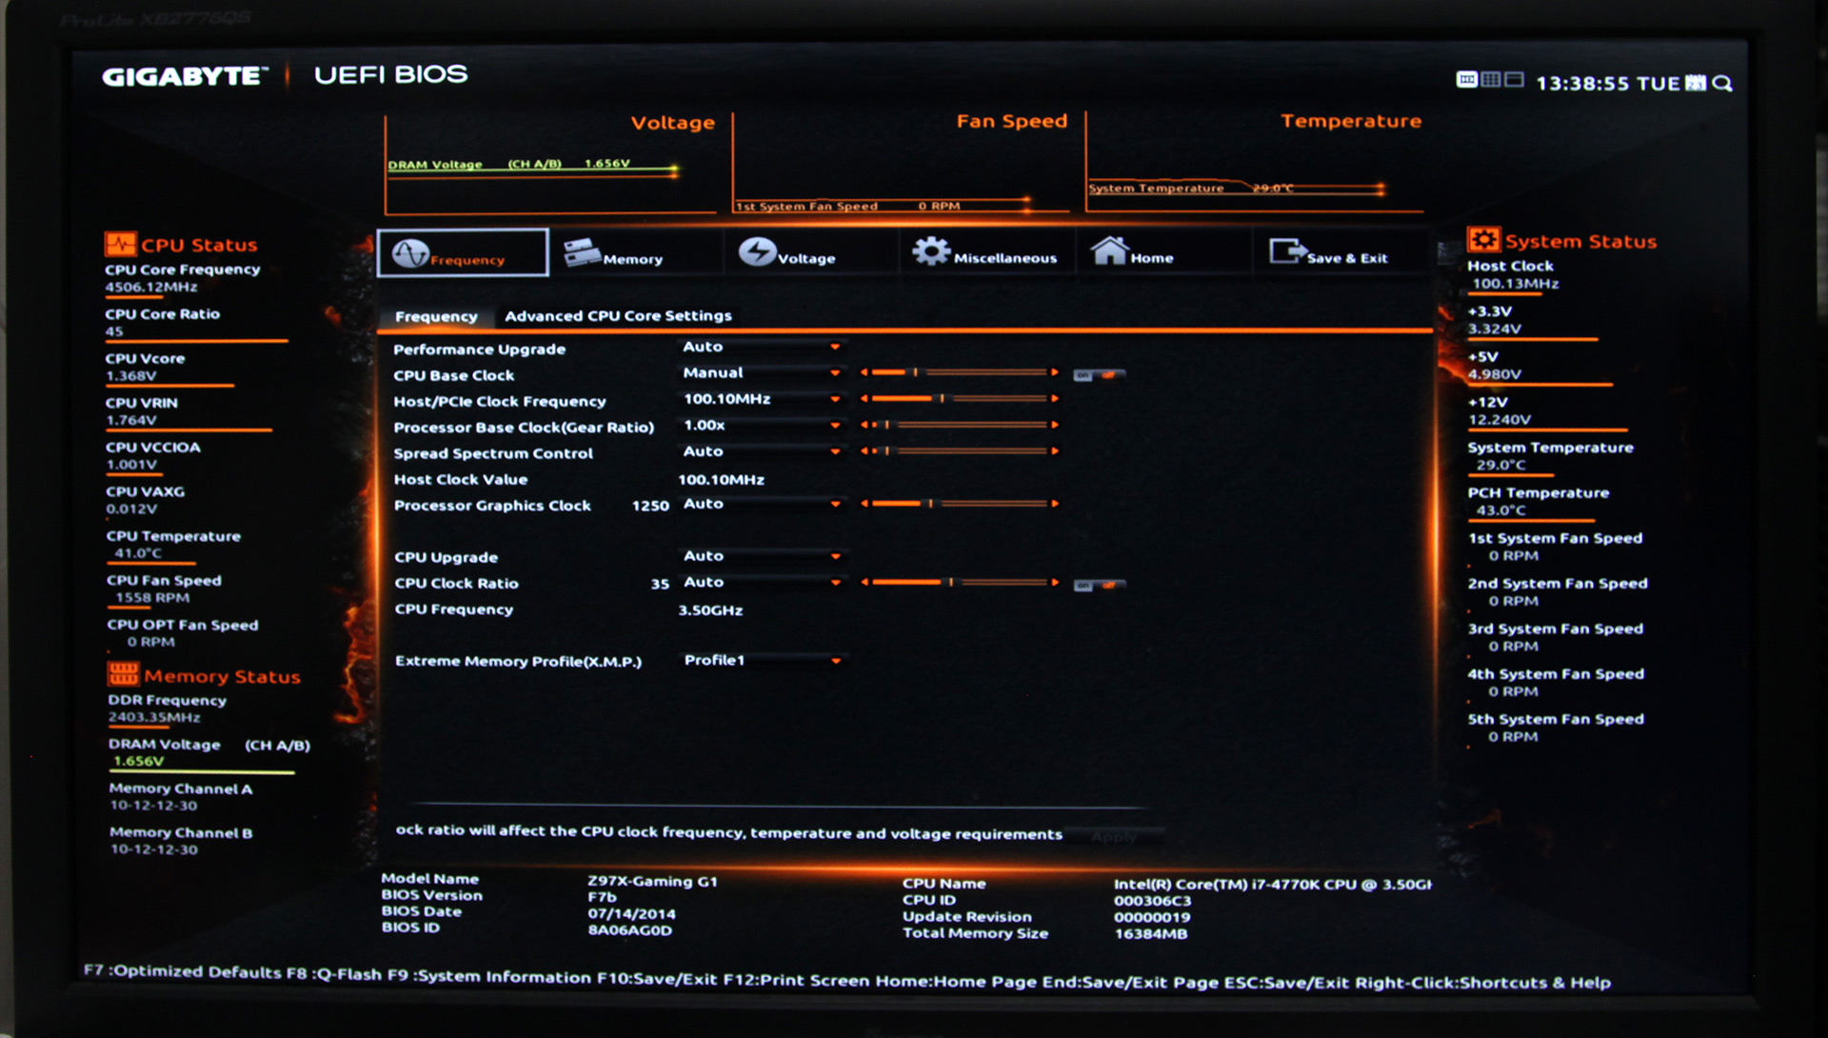The width and height of the screenshot is (1828, 1038).
Task: Click the Processor Base Clock Gear Ratio slider
Action: click(x=960, y=425)
